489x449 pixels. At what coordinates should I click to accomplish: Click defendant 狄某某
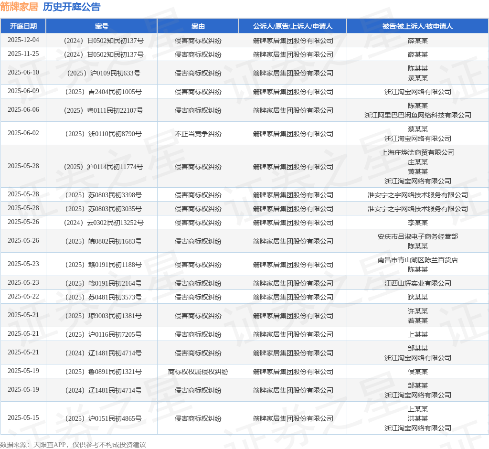tap(417, 297)
